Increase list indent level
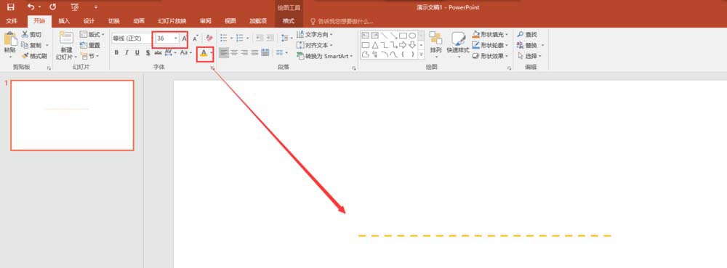The width and height of the screenshot is (727, 268). coord(270,38)
